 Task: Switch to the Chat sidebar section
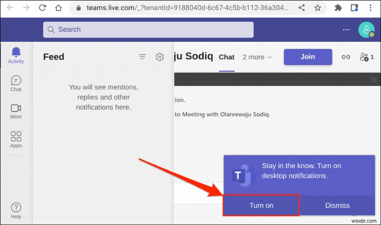pos(16,84)
